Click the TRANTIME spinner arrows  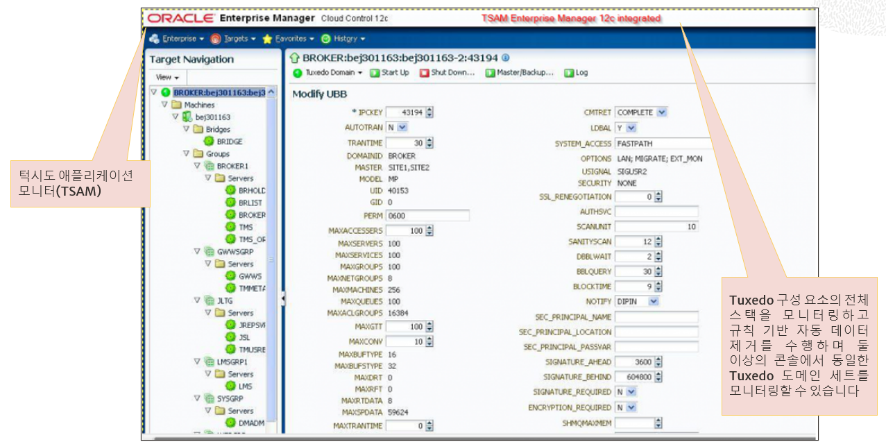click(430, 143)
